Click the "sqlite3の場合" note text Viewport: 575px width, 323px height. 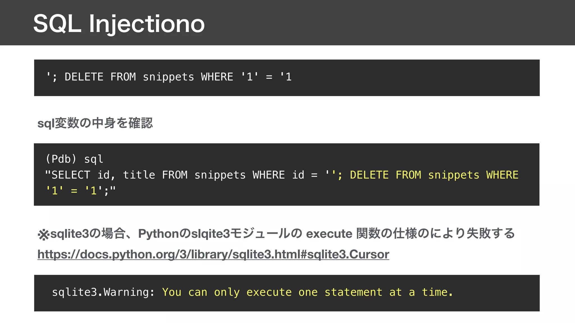88,234
